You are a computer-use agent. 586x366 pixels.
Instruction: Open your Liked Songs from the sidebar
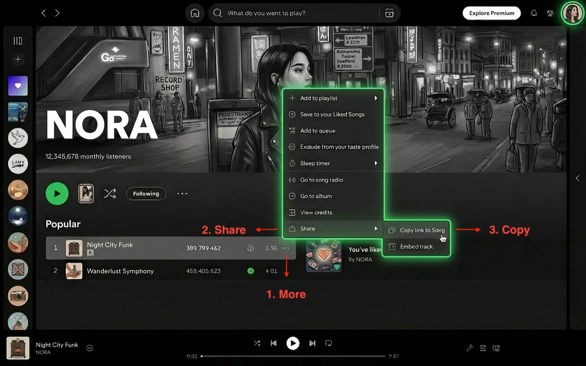pos(17,85)
